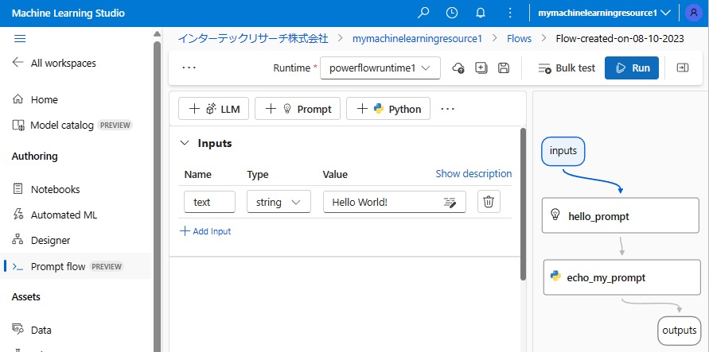Click Add Input

click(x=206, y=231)
